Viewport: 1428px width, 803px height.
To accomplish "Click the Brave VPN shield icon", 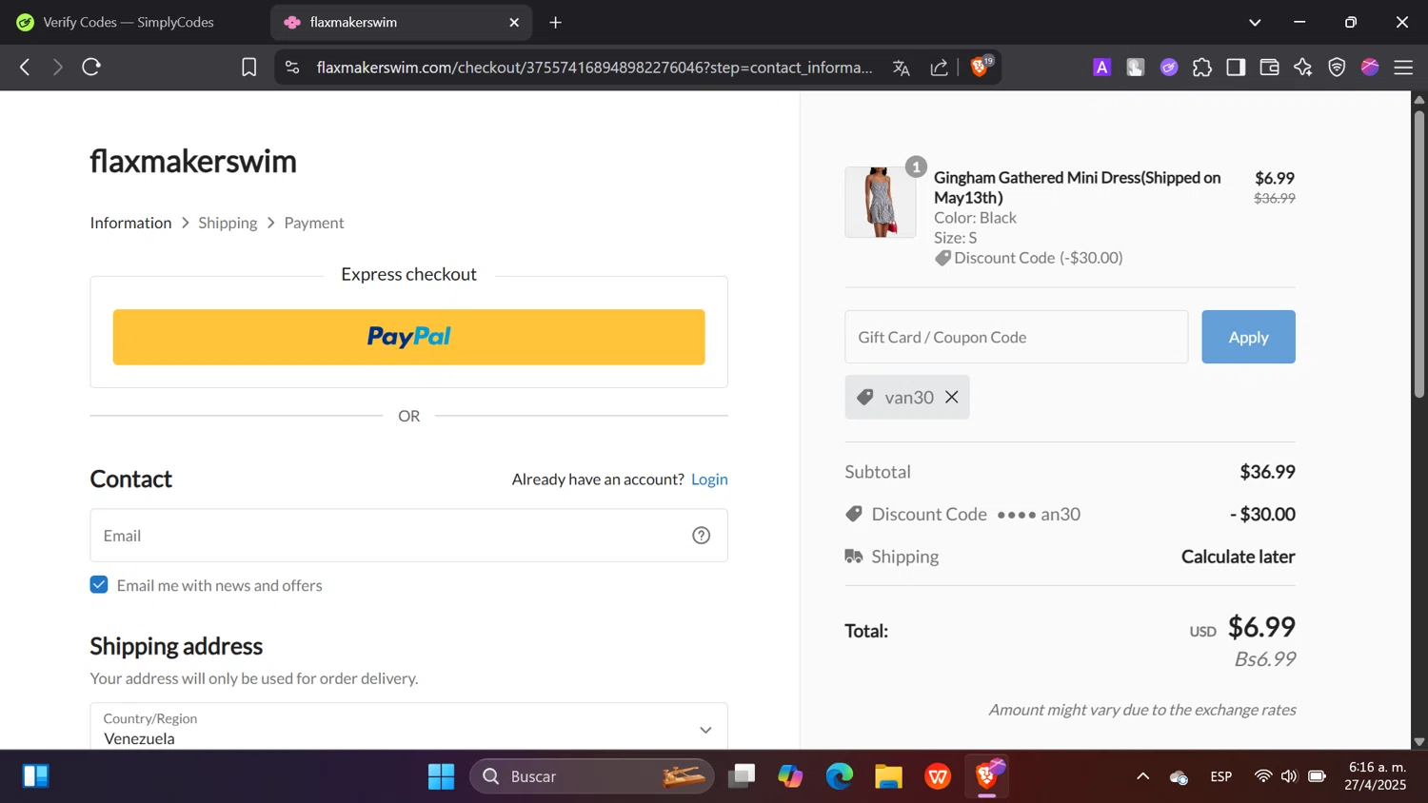I will click(1337, 67).
